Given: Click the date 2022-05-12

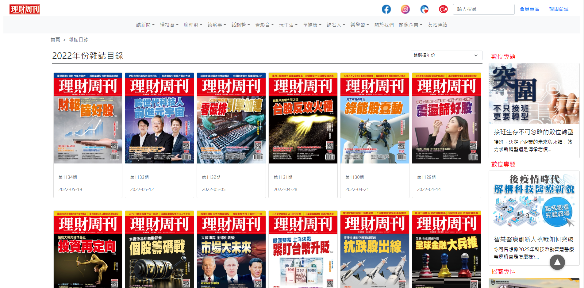Looking at the screenshot, I should pos(142,190).
